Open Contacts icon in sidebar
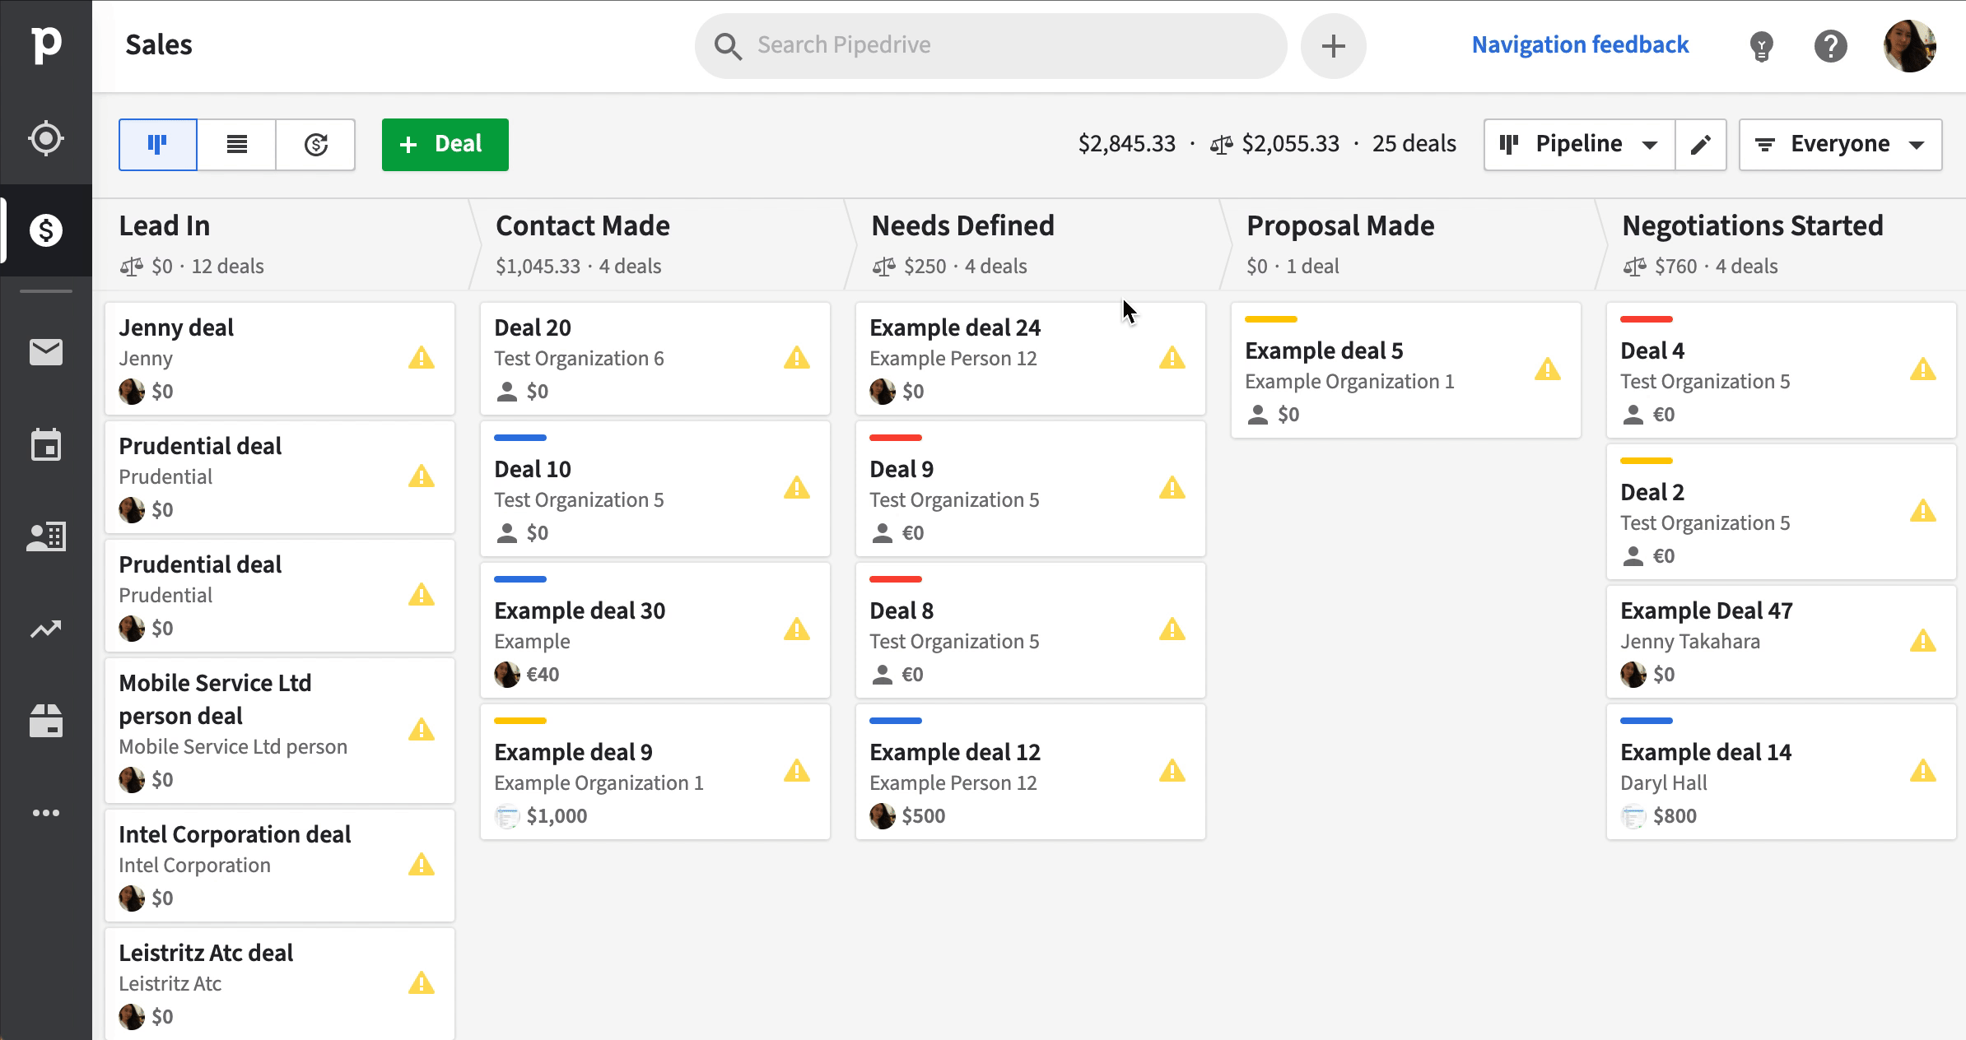Screen dimensions: 1966x1040 tap(46, 536)
